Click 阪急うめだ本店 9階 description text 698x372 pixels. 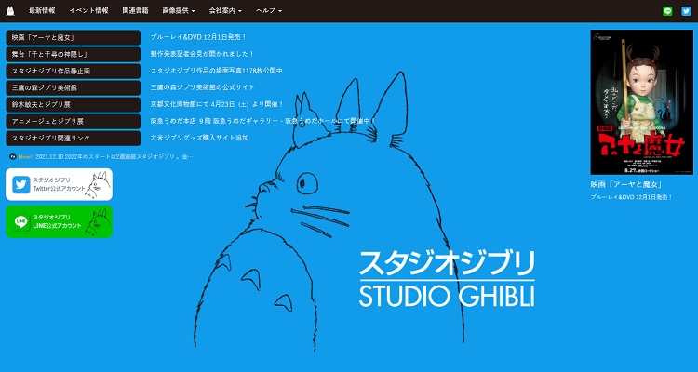tap(263, 121)
